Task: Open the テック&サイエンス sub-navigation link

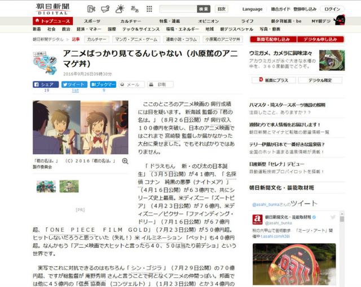Action: [x=141, y=29]
